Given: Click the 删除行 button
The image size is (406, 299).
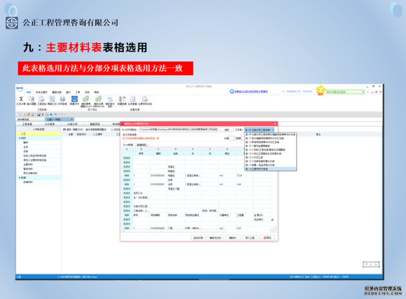Looking at the screenshot, I should pyautogui.click(x=233, y=238).
